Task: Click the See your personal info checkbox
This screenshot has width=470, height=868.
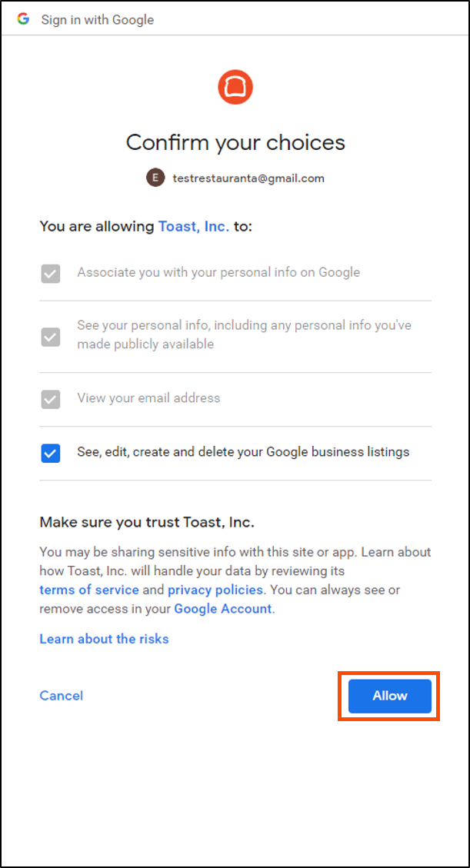Action: click(x=51, y=337)
